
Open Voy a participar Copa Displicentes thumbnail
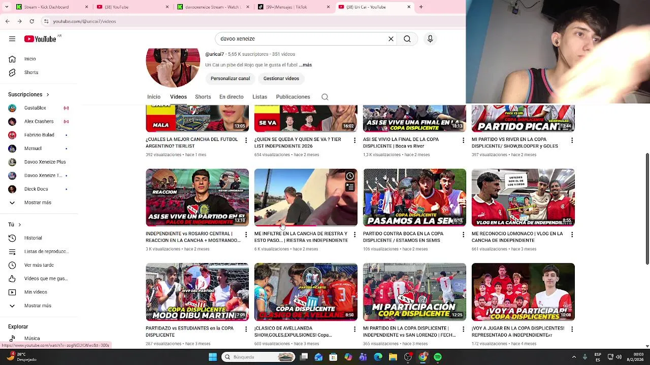[523, 292]
